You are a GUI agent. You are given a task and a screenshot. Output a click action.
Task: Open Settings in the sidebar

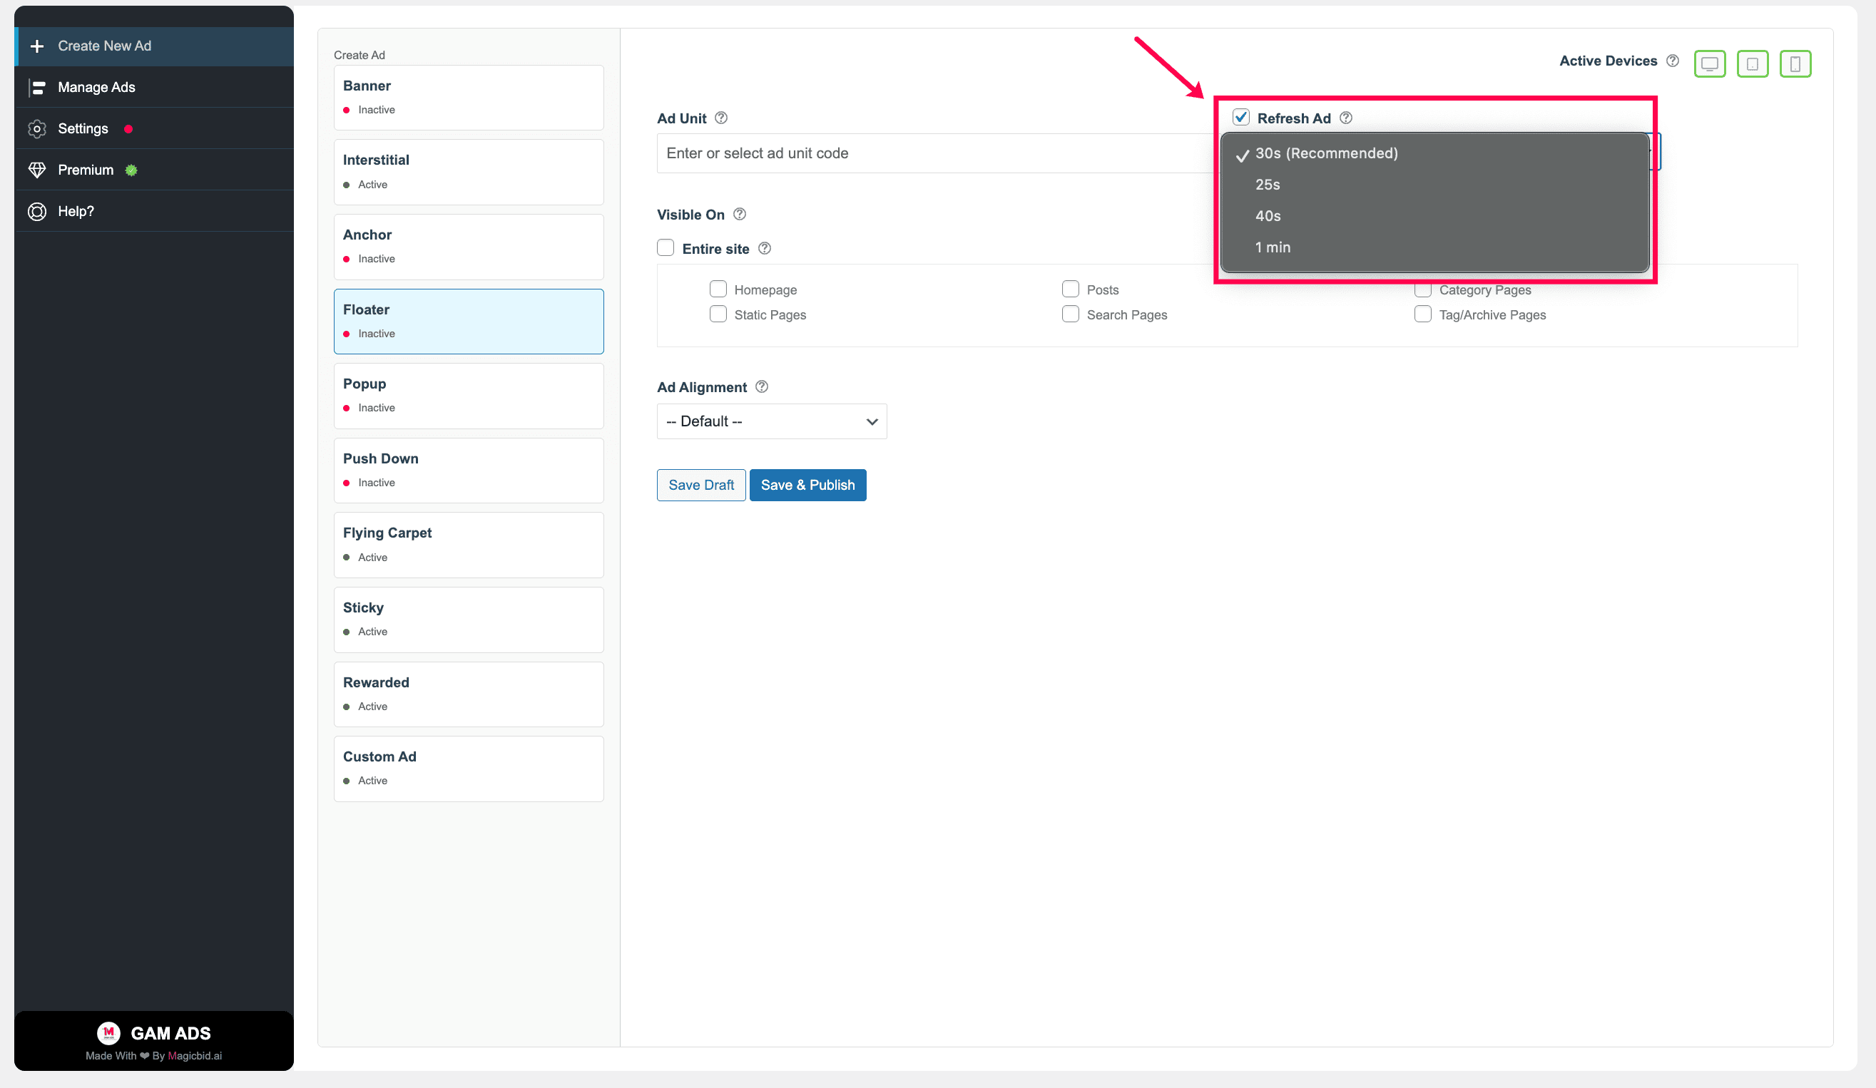153,129
